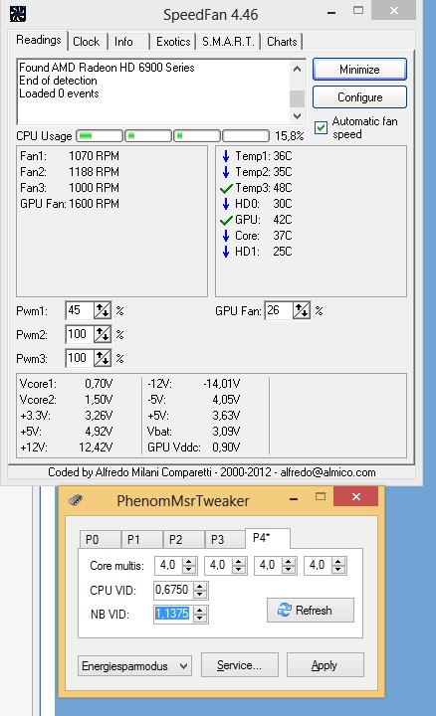
Task: Select the P0 state tab
Action: (100, 540)
